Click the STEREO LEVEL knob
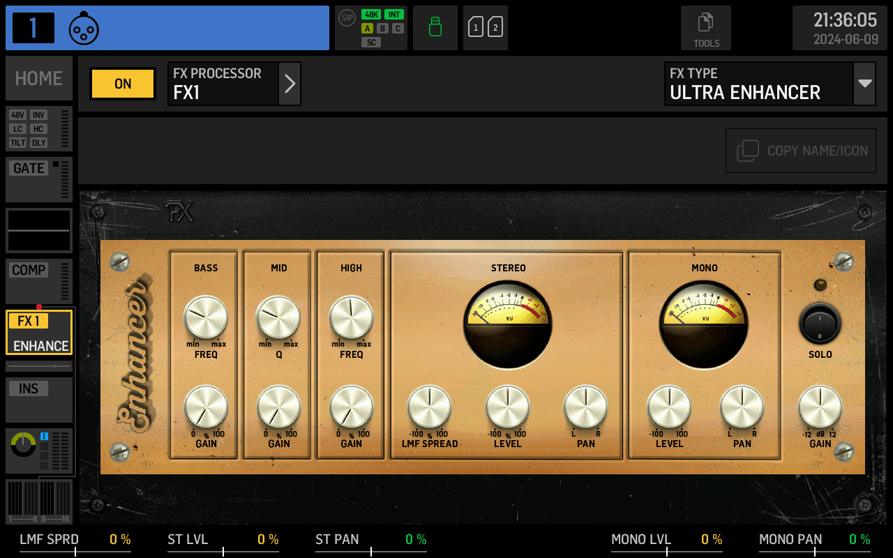Screen dimensions: 893x558 507,407
